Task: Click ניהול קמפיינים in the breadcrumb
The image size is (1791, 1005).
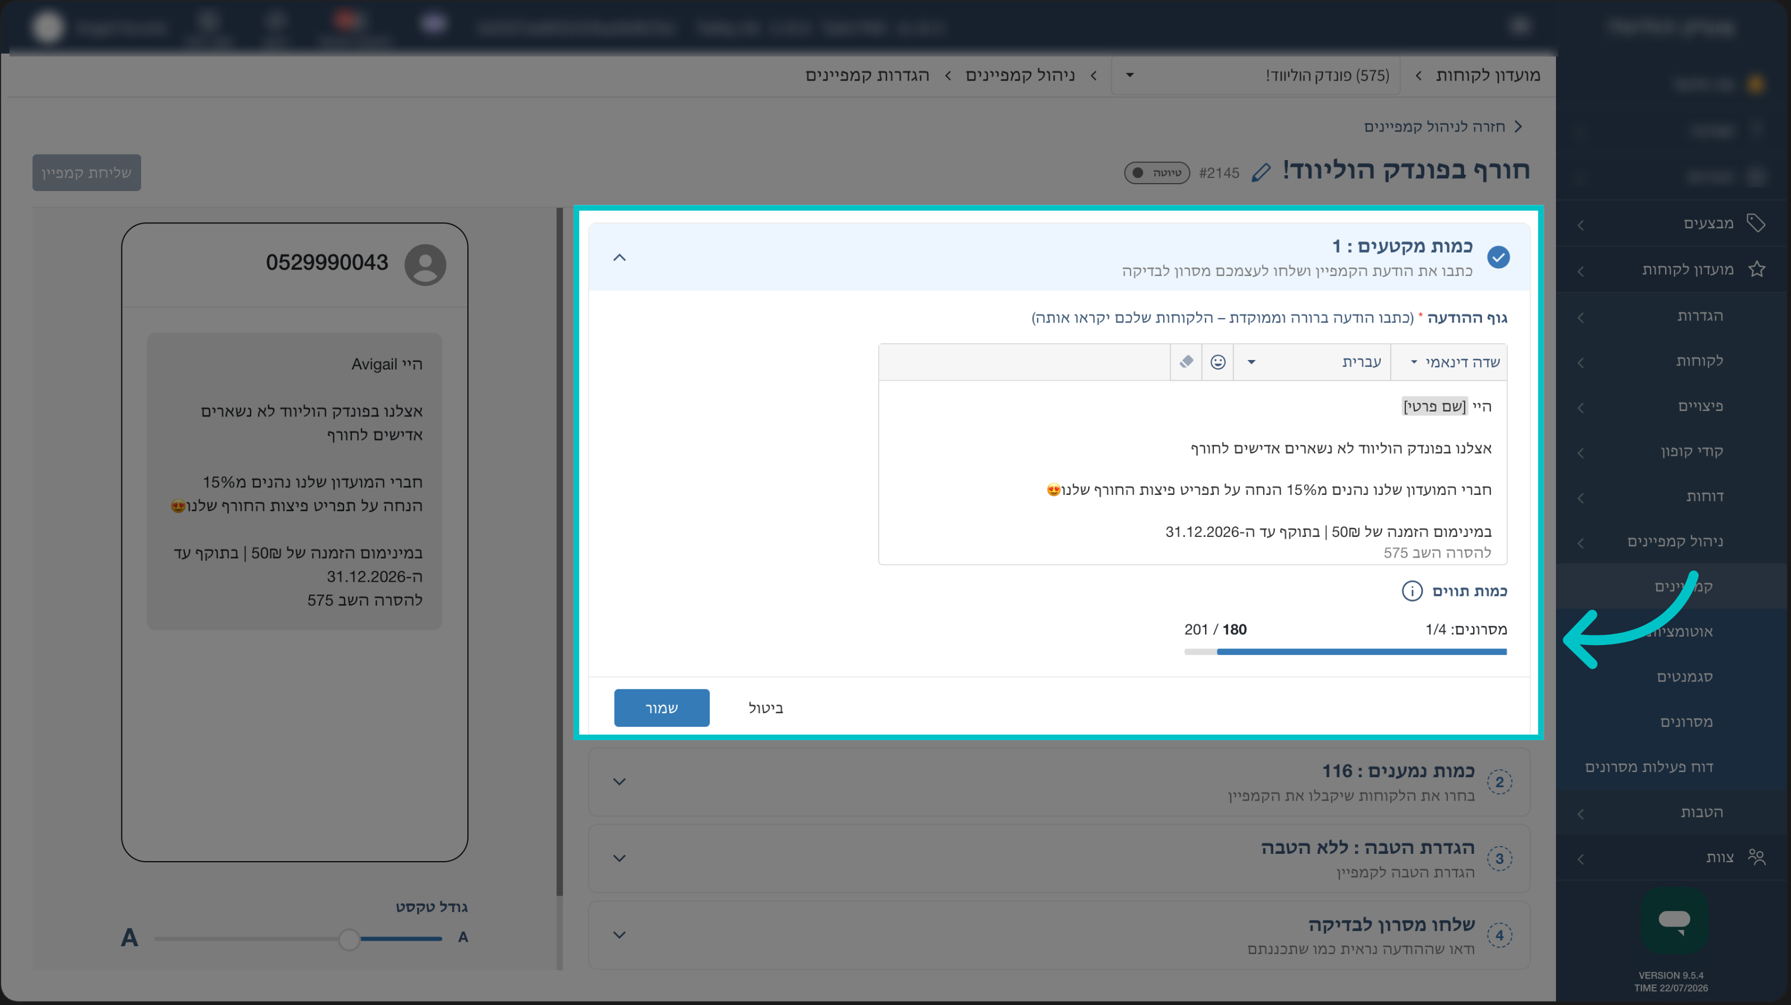Action: [1019, 75]
